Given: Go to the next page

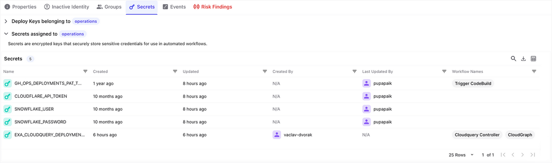Looking at the screenshot, I should point(523,155).
